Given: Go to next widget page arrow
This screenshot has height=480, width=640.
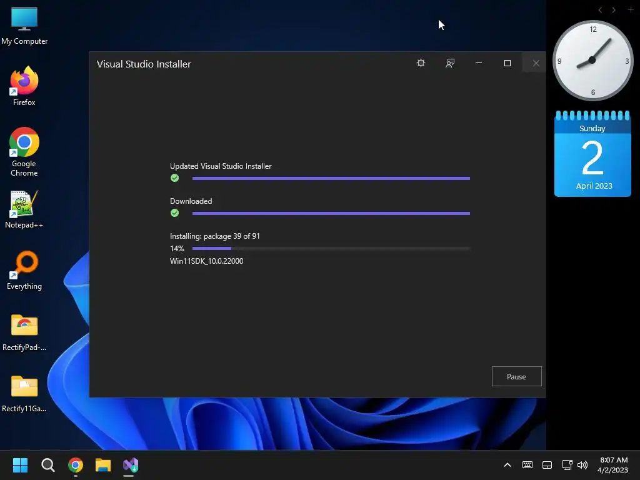Looking at the screenshot, I should [x=614, y=10].
